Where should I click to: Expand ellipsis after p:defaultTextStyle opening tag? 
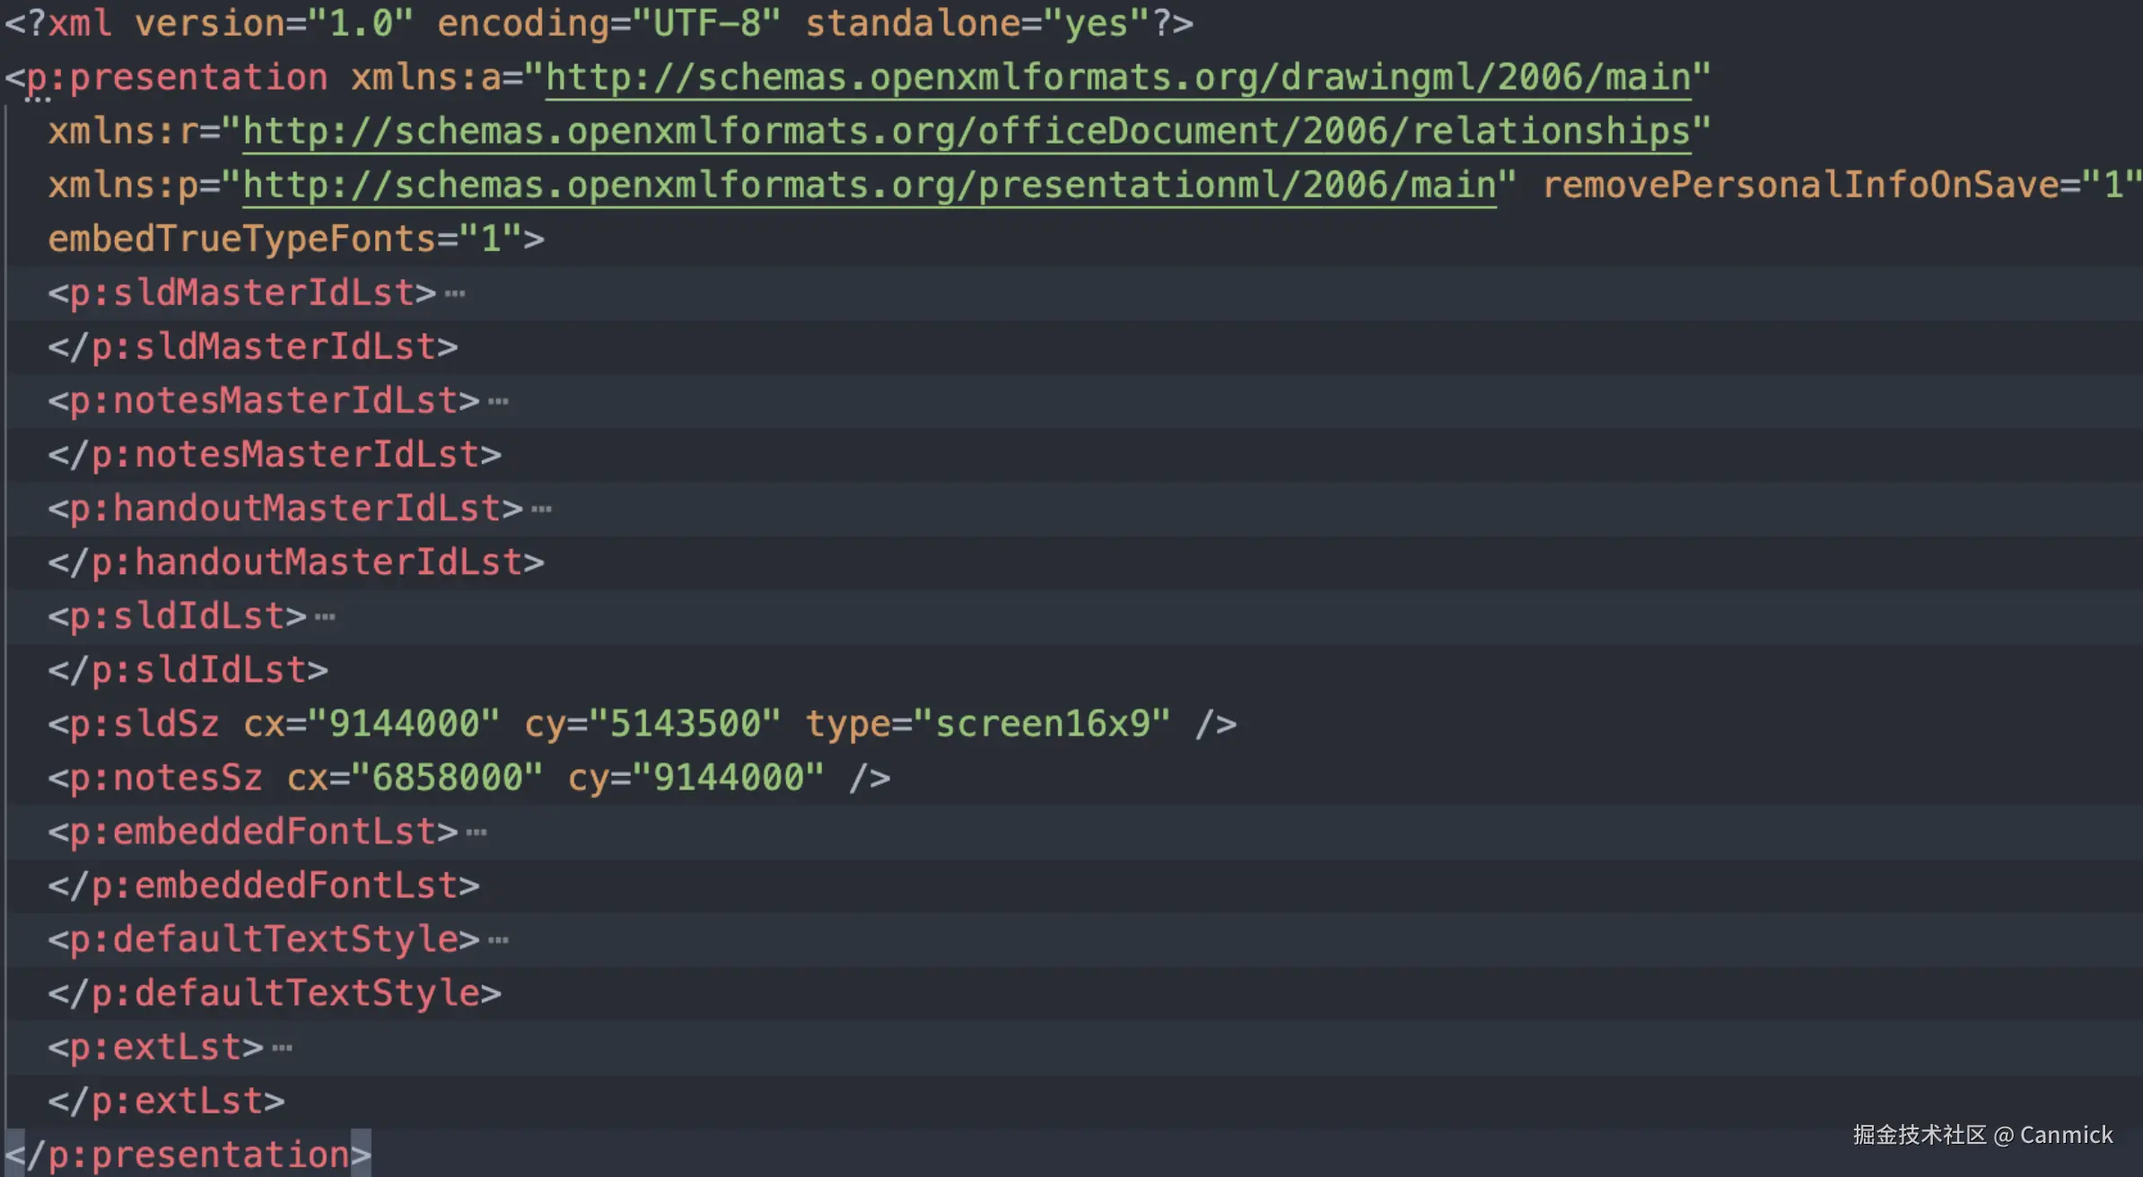tap(498, 940)
